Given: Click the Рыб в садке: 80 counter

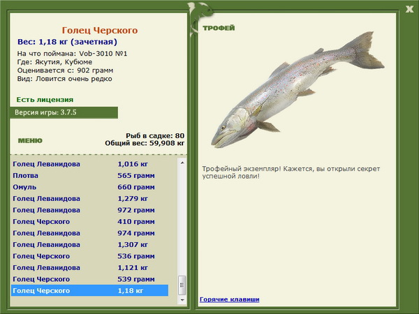Looking at the screenshot, I should (x=155, y=135).
